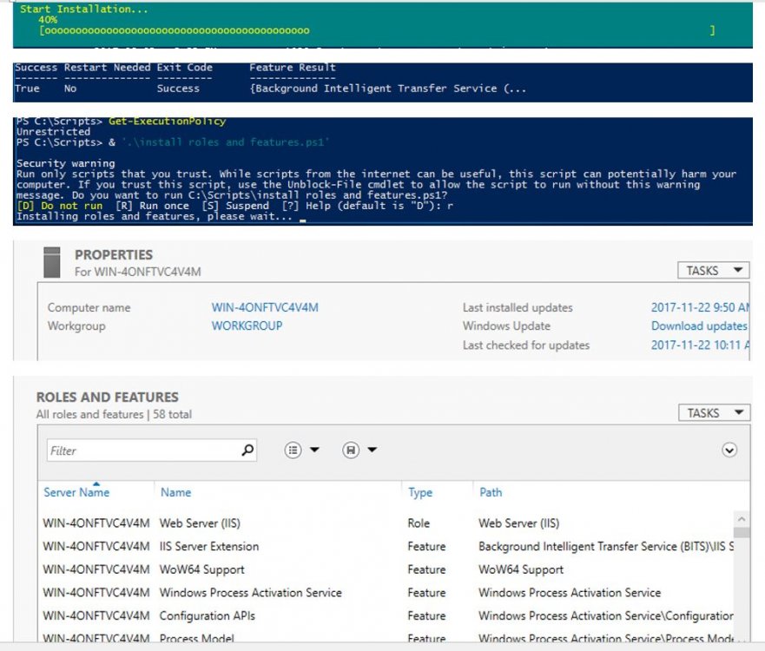Select the Web Server (IIS) name cell
The width and height of the screenshot is (765, 651).
pyautogui.click(x=200, y=523)
